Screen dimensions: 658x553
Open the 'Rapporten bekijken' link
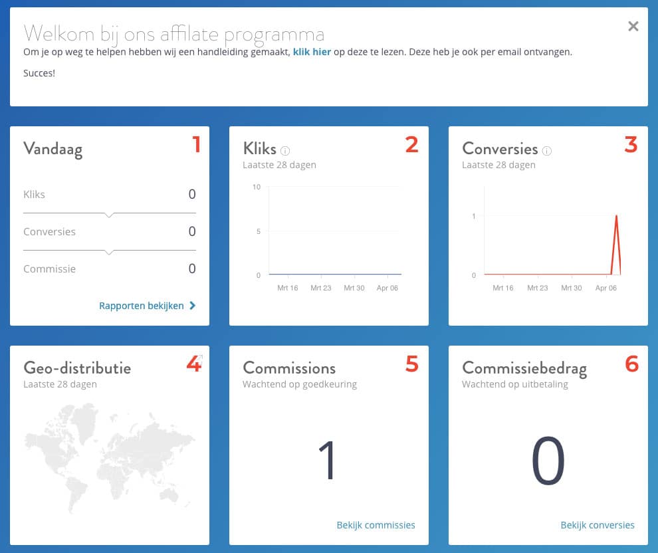tap(141, 306)
